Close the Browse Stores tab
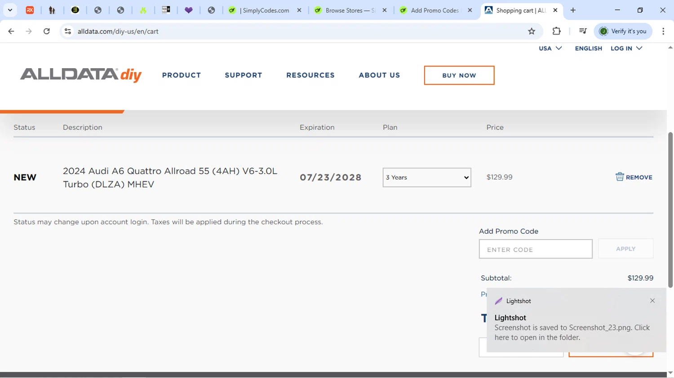 point(385,10)
